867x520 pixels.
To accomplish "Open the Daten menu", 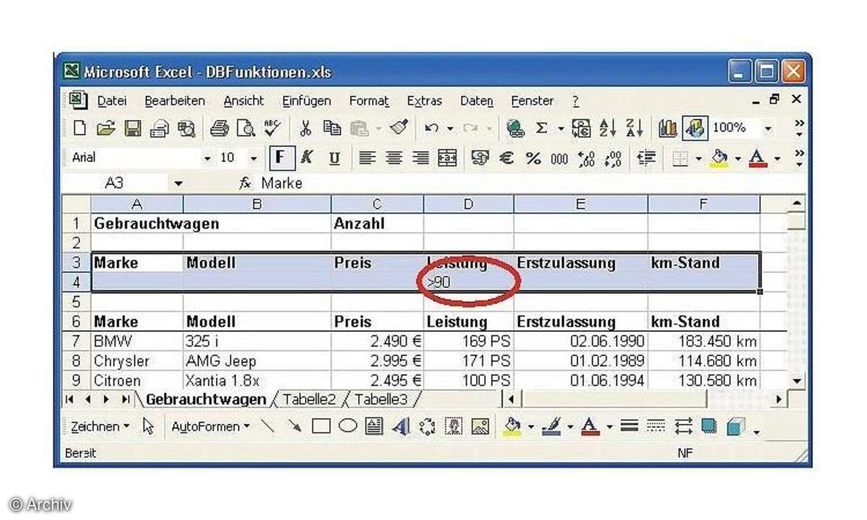I will pos(477,101).
